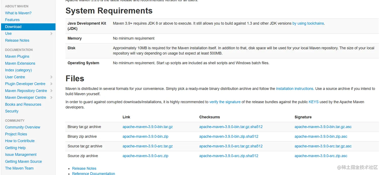This screenshot has width=383, height=175.
Task: Open Books and Resources page
Action: tap(23, 104)
